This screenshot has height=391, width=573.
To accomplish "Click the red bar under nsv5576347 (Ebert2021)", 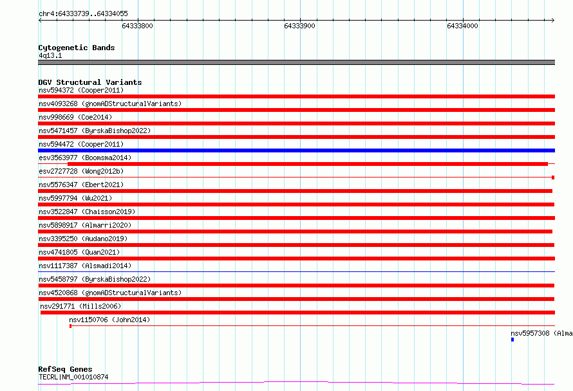I will (296, 191).
